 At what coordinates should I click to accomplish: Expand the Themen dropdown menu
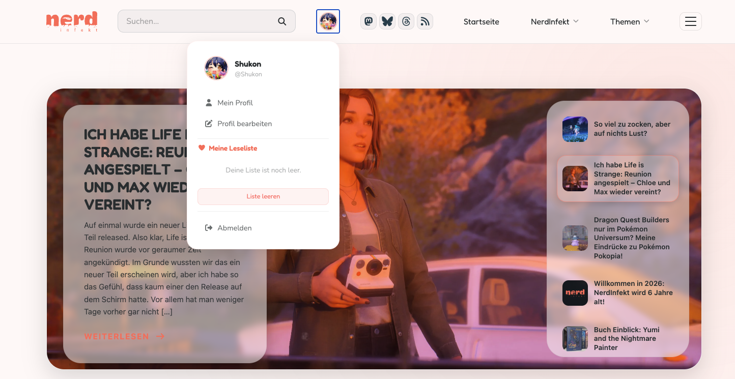[630, 21]
